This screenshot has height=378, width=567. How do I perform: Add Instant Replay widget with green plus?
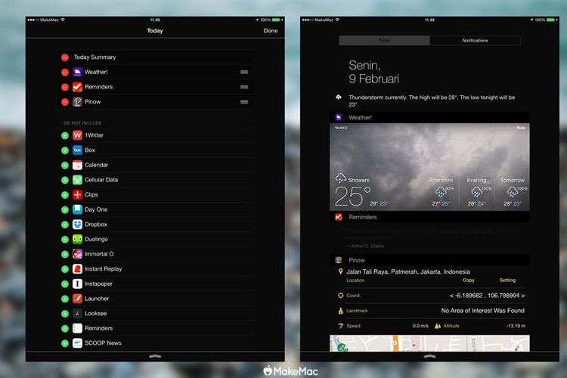coord(65,269)
